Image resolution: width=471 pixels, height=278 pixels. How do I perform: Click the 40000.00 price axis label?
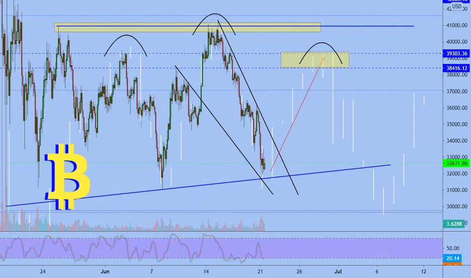(x=456, y=42)
